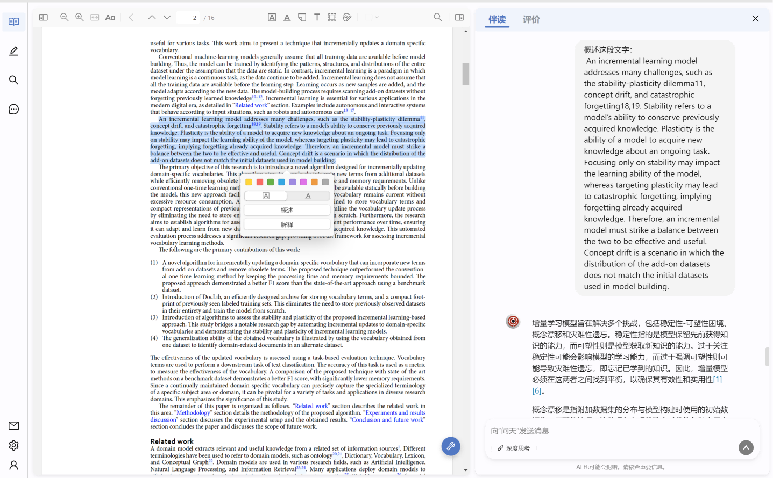Zoom in the PDF document
Screen dimensions: 773x478
tap(80, 18)
